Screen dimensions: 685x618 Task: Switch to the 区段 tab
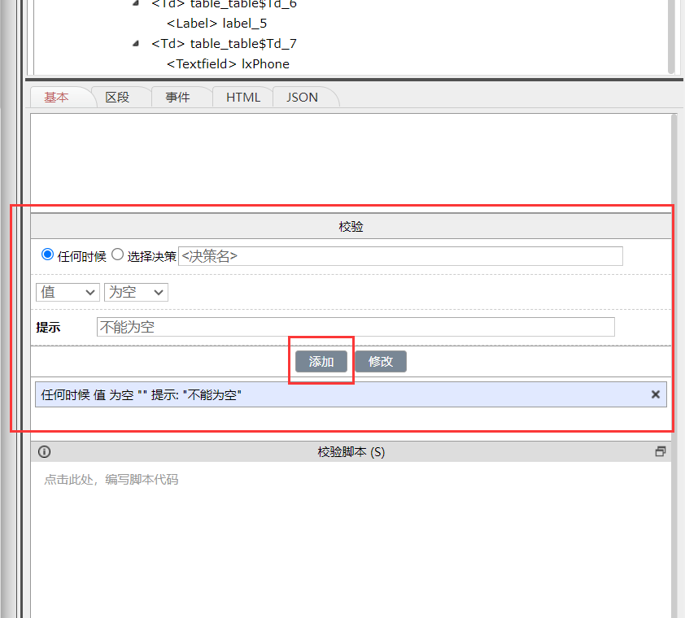120,97
